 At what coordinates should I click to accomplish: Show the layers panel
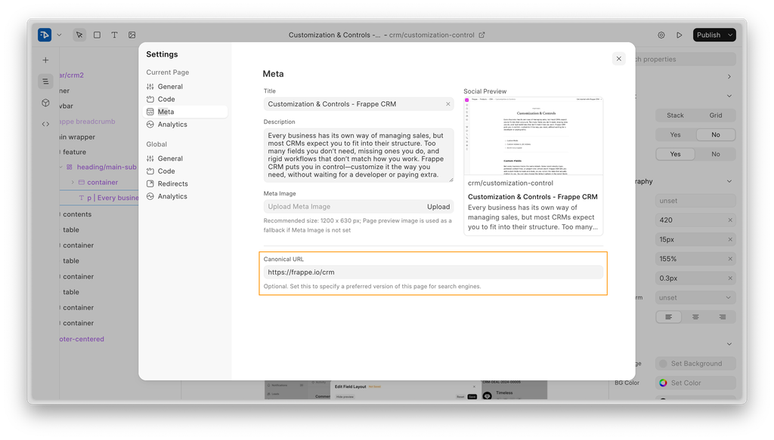coord(45,82)
